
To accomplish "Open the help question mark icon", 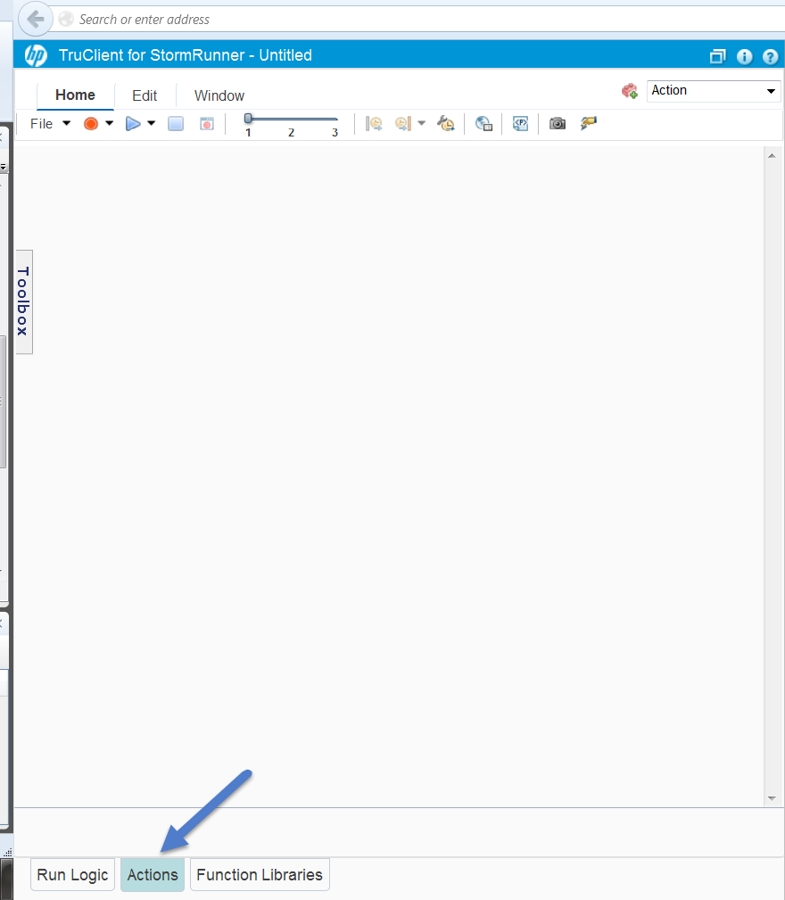I will (770, 56).
